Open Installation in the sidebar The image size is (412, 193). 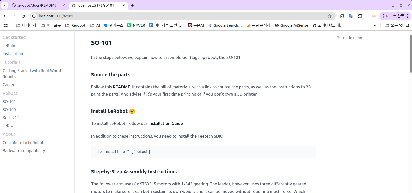(x=13, y=54)
